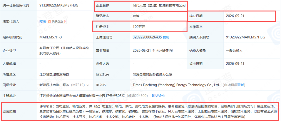This screenshot has width=281, height=121.
Task: Click the (自动翻译 note after English name
Action: coord(230,85)
